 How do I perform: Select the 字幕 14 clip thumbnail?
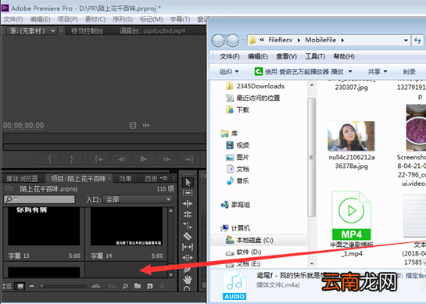127,227
